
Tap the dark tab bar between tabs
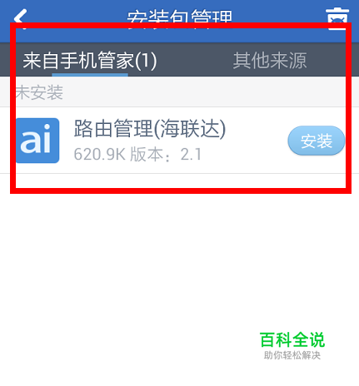tap(194, 60)
